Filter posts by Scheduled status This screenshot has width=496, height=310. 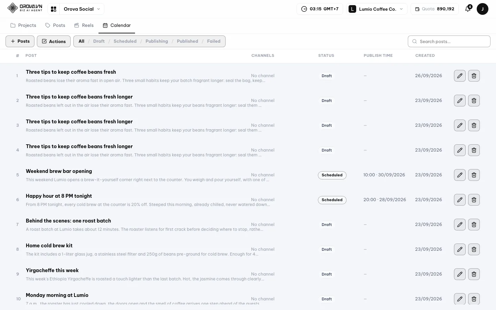(125, 41)
